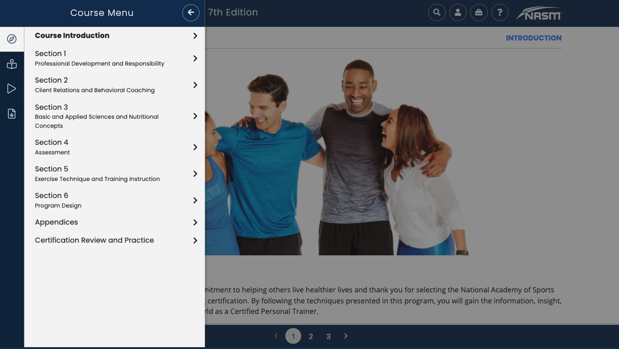
Task: Go to next page arrow
Action: 346,336
